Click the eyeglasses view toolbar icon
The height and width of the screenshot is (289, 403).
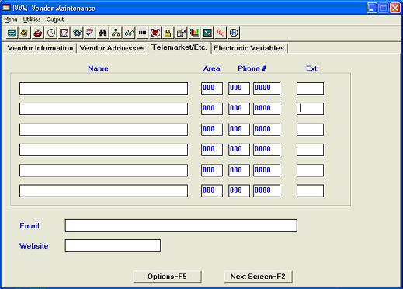click(x=129, y=33)
